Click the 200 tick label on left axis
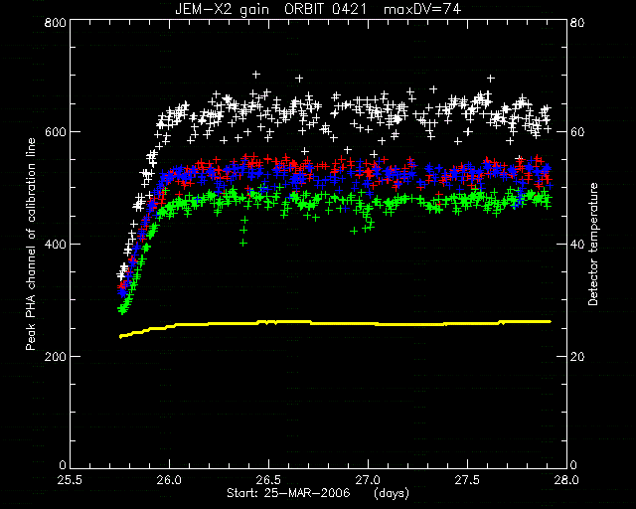 point(56,356)
